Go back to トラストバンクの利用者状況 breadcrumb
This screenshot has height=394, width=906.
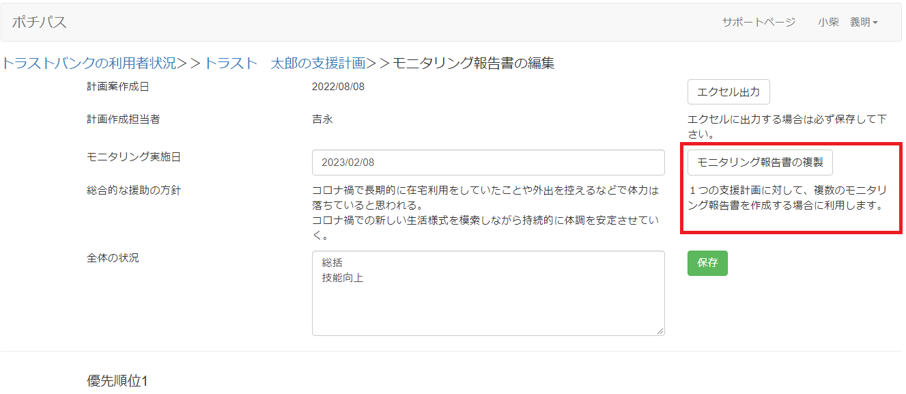89,64
